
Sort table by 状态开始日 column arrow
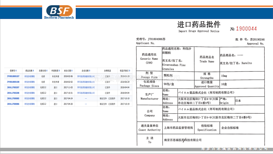point(130,71)
